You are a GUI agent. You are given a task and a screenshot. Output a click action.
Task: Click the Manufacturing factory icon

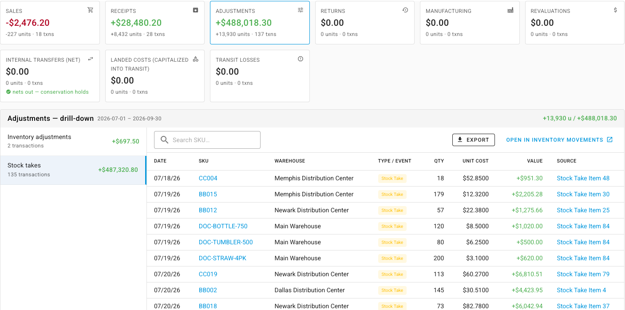pyautogui.click(x=510, y=10)
